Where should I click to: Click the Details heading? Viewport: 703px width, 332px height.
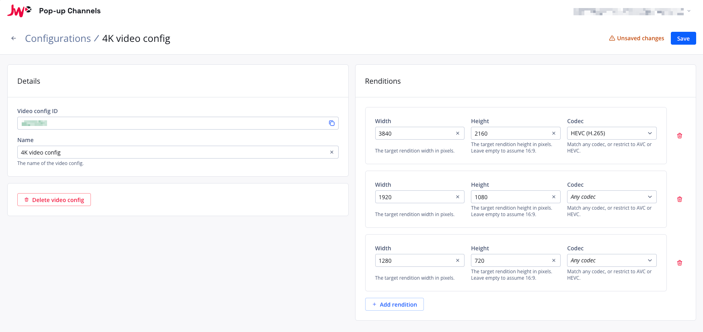29,81
